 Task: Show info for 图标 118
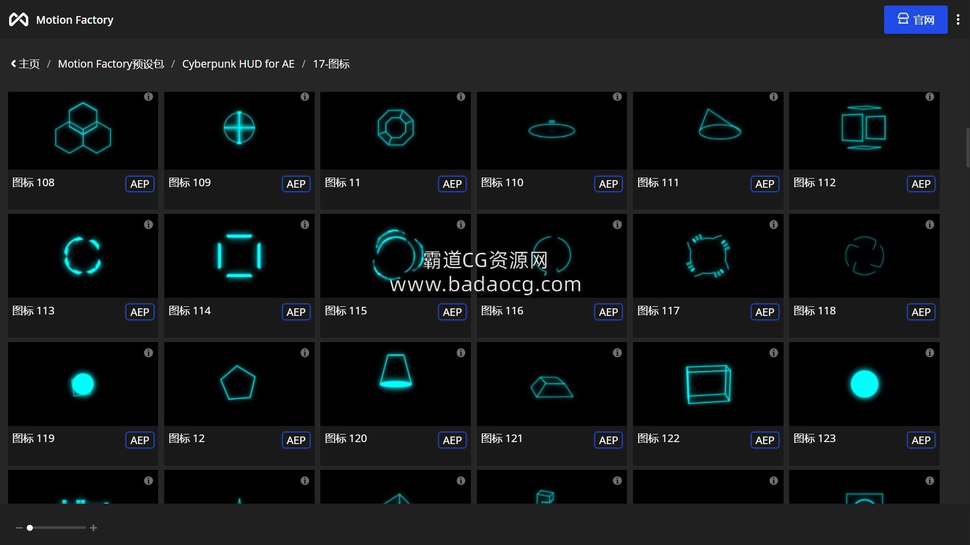tap(930, 225)
